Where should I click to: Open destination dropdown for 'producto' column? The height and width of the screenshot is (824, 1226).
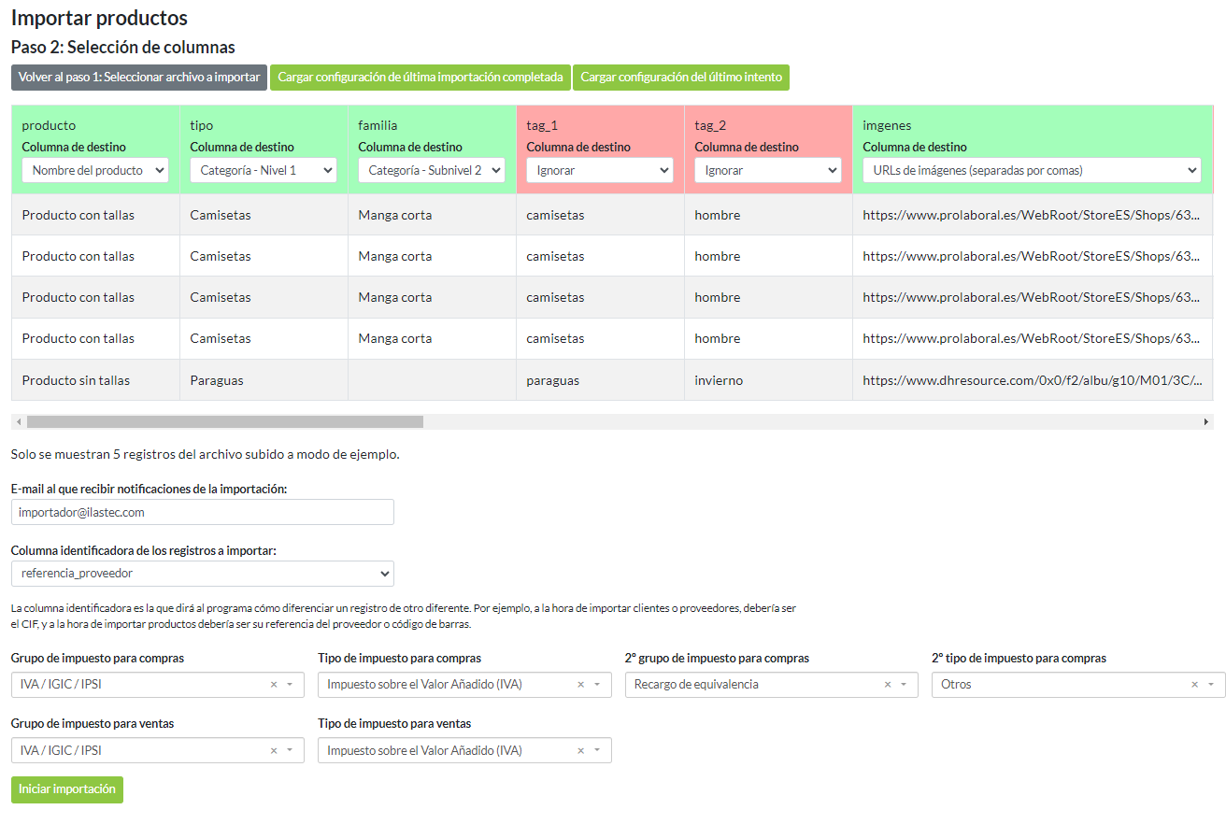tap(95, 170)
